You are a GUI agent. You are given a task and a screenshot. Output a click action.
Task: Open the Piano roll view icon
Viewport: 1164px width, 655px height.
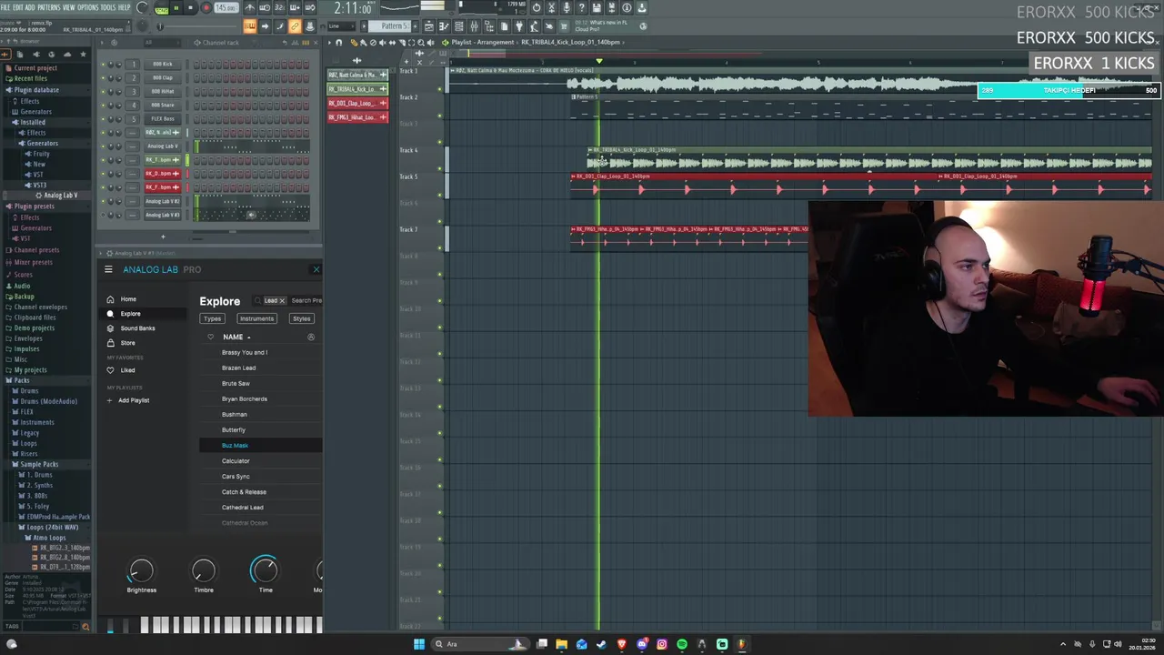pos(444,26)
